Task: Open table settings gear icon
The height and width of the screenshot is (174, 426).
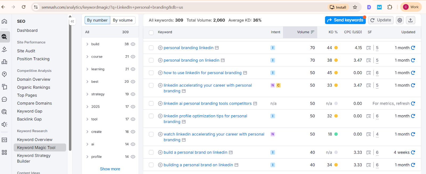Action: click(x=400, y=20)
